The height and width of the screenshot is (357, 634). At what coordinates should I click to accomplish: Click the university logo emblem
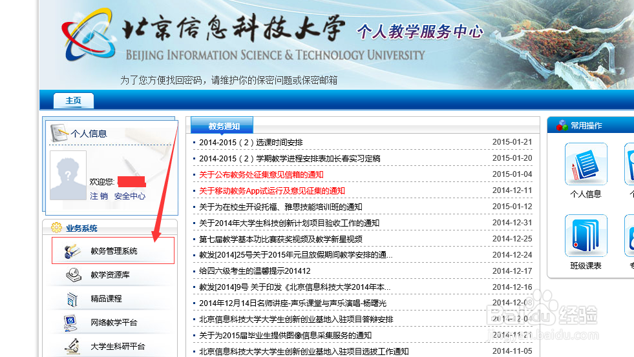click(x=88, y=35)
